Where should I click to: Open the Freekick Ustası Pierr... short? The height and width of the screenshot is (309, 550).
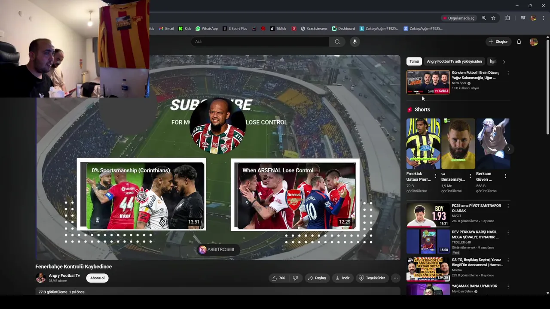coord(423,144)
